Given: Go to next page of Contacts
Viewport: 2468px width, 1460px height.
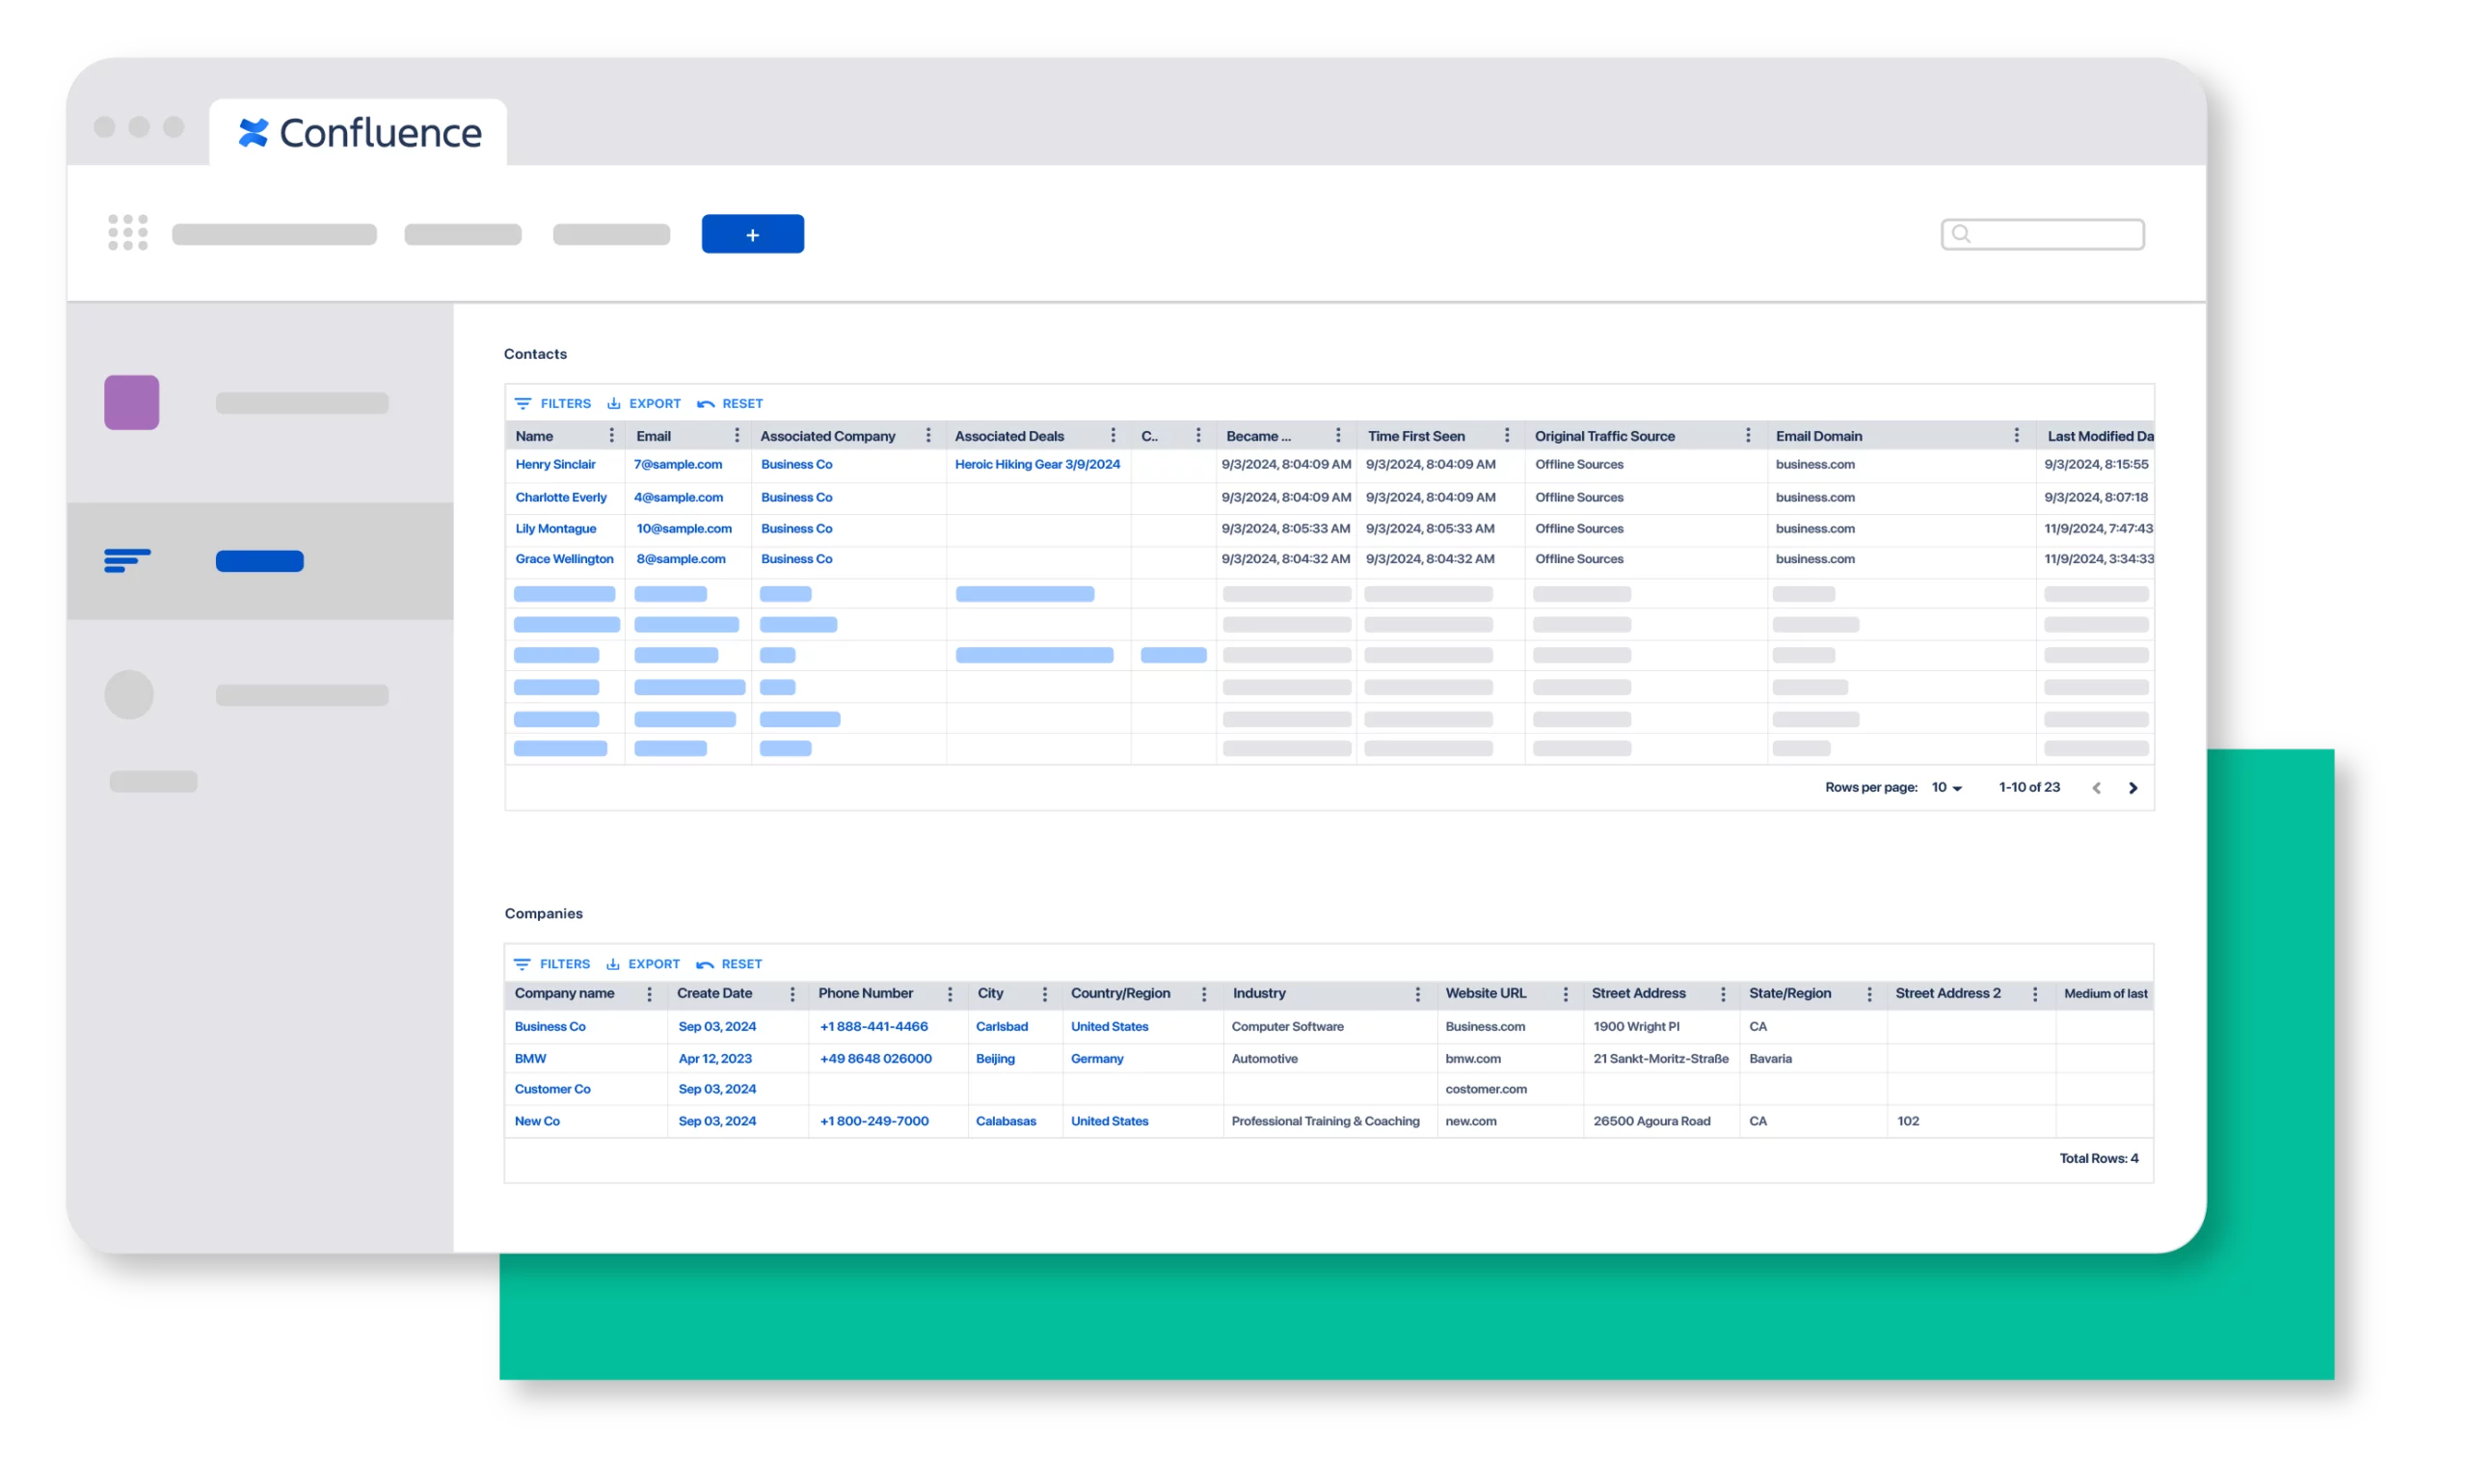Looking at the screenshot, I should click(x=2133, y=788).
